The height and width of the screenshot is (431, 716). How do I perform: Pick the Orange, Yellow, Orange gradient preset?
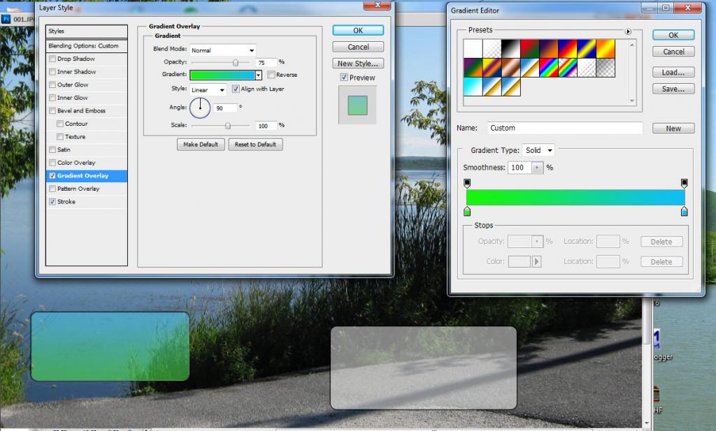[606, 48]
